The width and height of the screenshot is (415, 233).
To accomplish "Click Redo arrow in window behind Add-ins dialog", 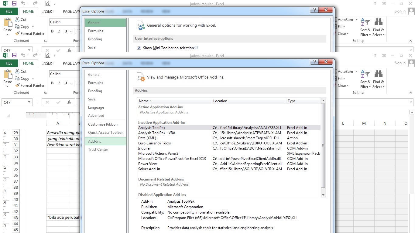I will [36, 55].
